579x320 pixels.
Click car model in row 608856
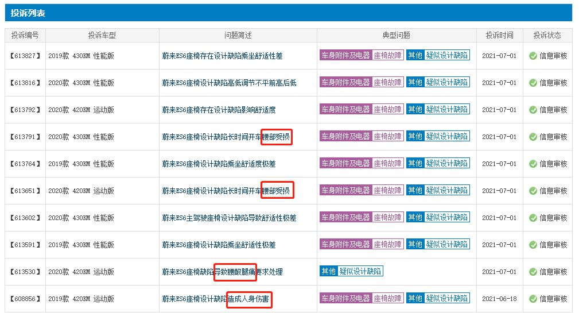coord(81,299)
